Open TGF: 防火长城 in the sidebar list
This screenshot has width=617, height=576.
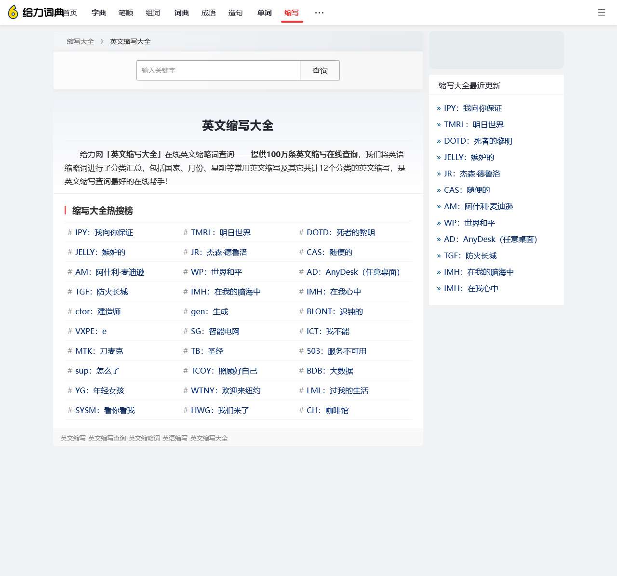(x=470, y=255)
